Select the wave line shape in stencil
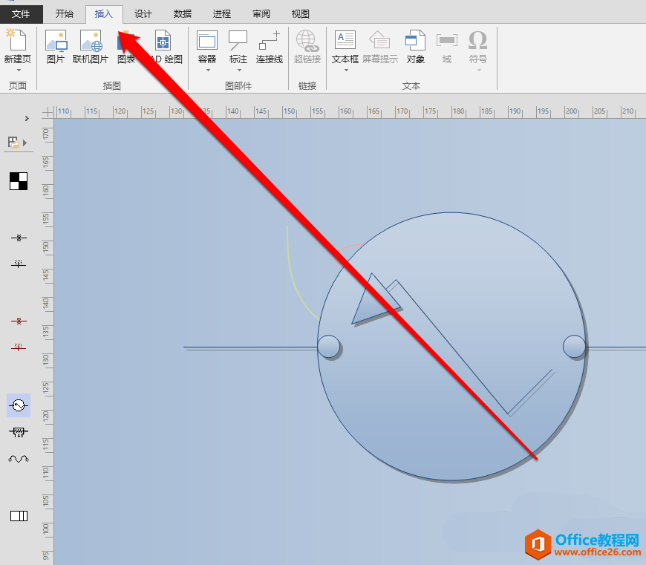This screenshot has width=646, height=565. [x=19, y=459]
